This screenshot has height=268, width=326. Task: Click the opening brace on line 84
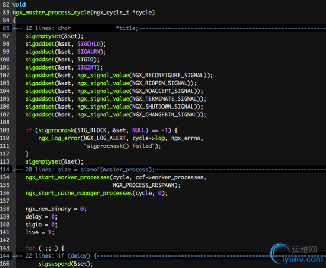click(14, 21)
